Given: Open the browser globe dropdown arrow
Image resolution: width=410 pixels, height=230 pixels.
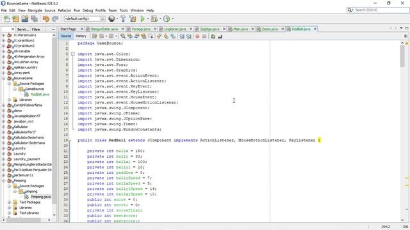Looking at the screenshot, I should coord(117,19).
